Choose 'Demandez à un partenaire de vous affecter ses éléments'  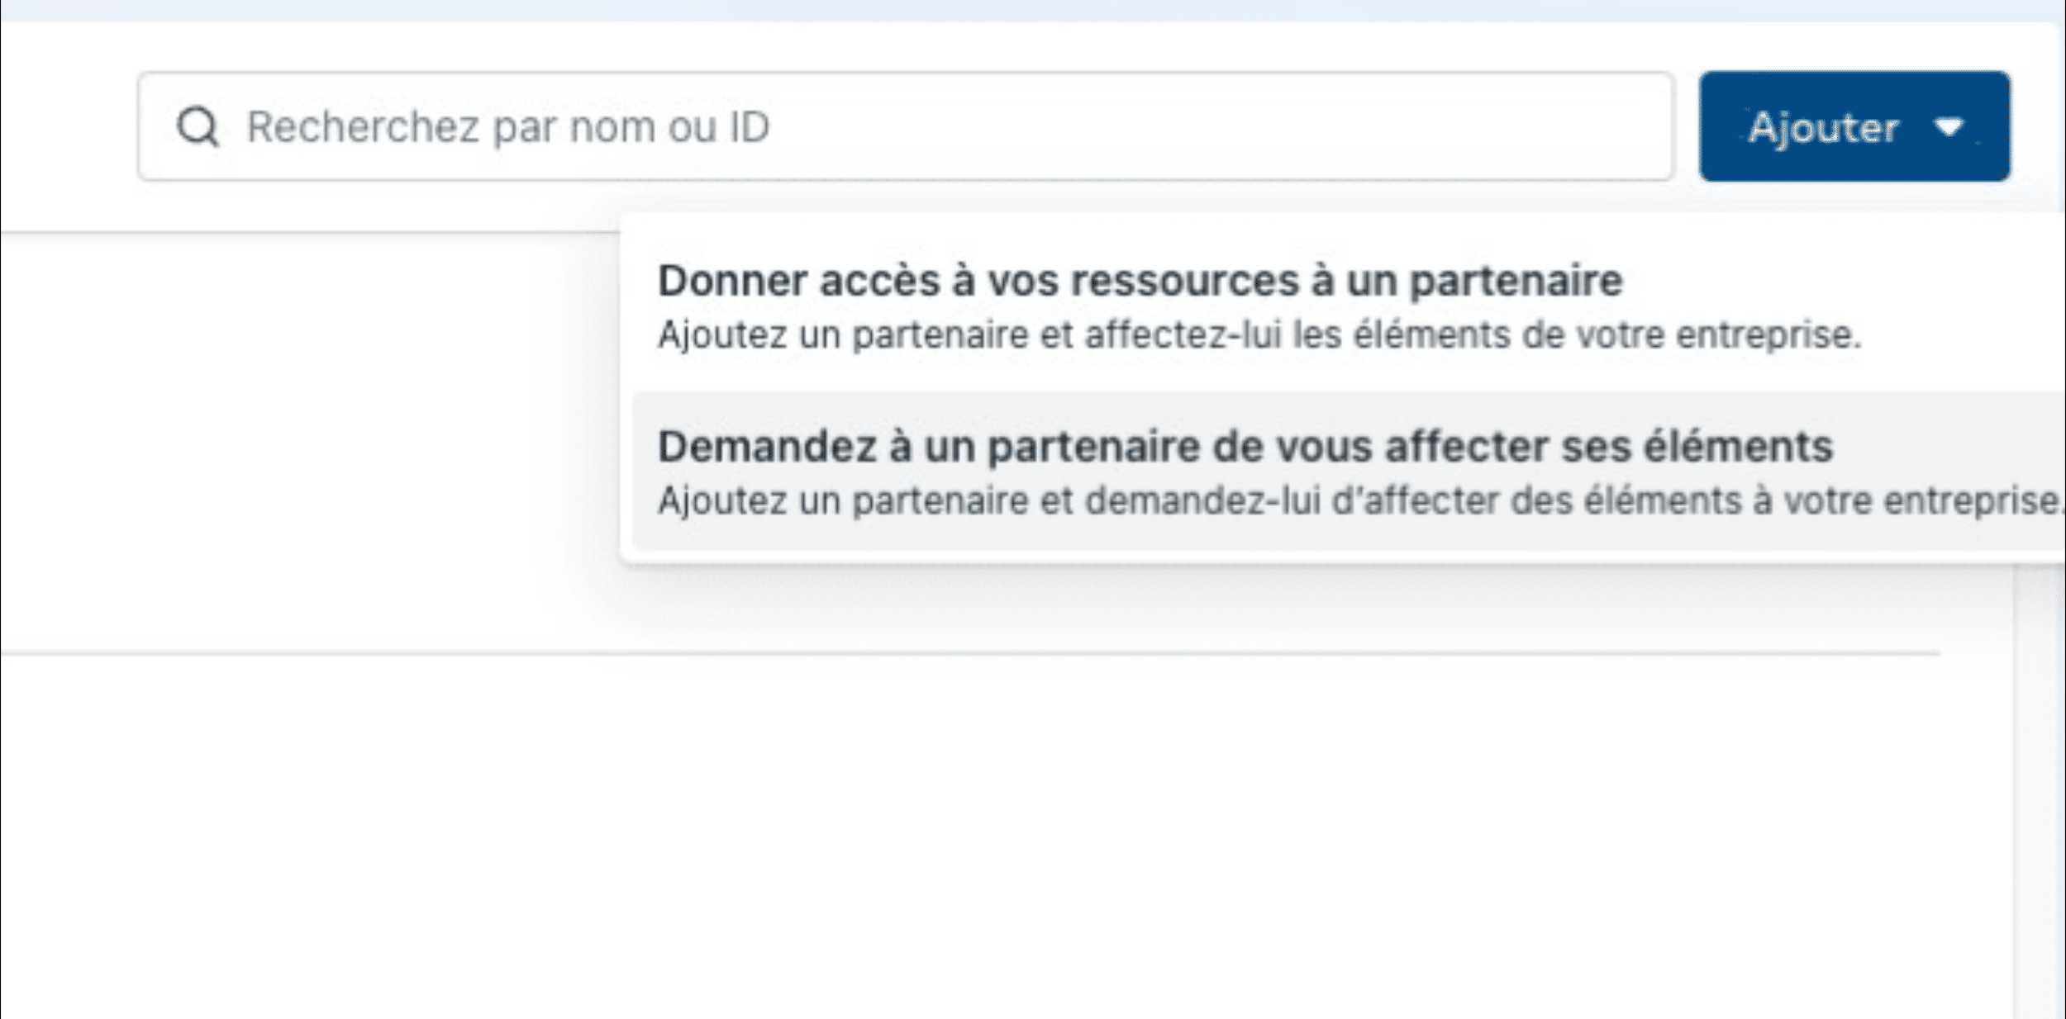[x=1245, y=447]
